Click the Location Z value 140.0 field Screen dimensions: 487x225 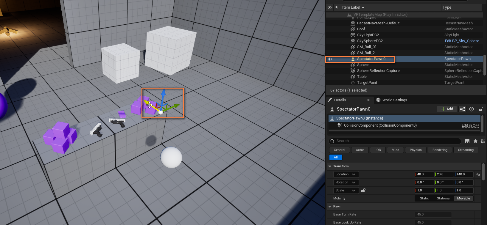[464, 174]
